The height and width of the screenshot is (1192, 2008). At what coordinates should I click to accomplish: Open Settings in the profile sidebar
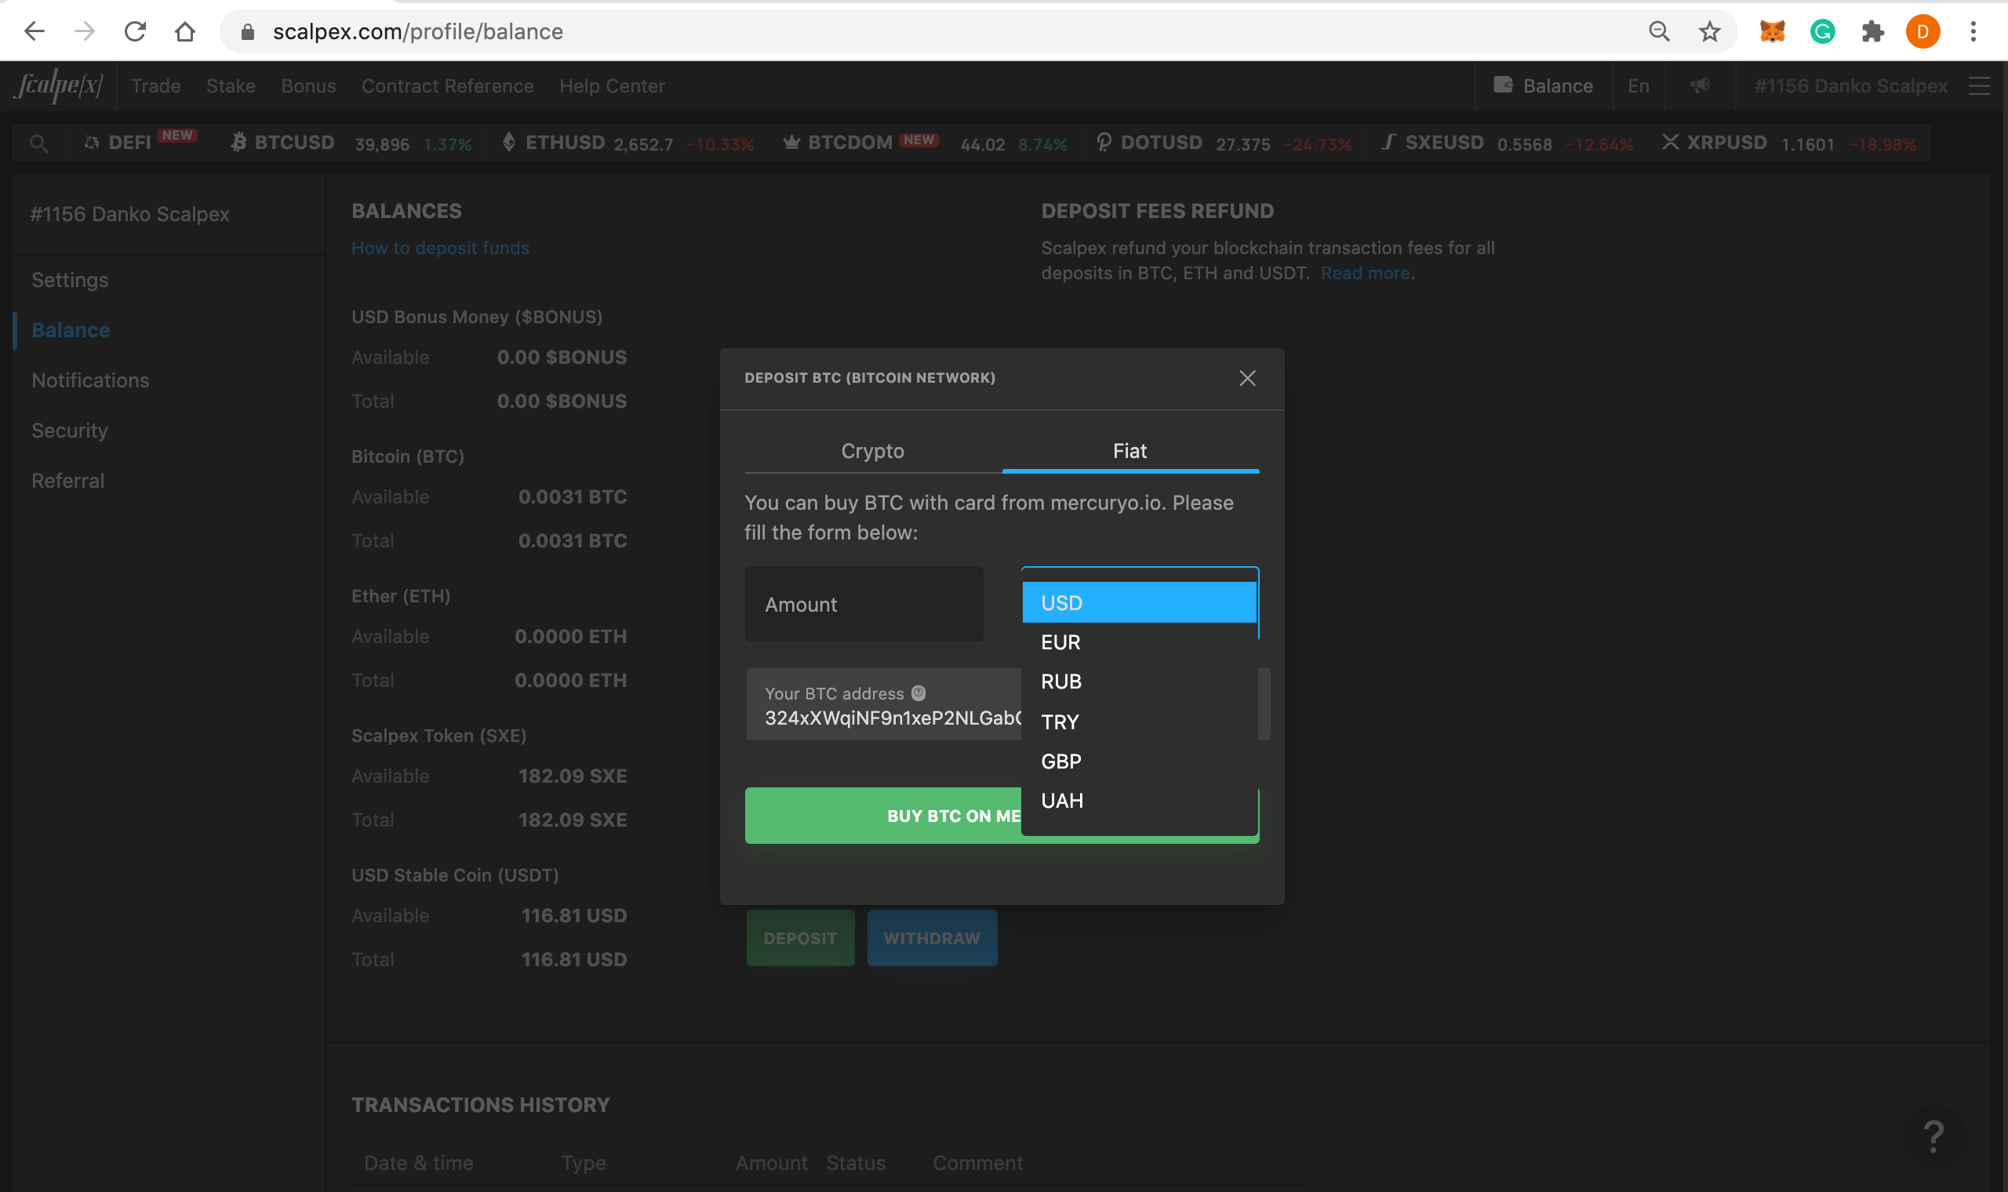pyautogui.click(x=70, y=279)
